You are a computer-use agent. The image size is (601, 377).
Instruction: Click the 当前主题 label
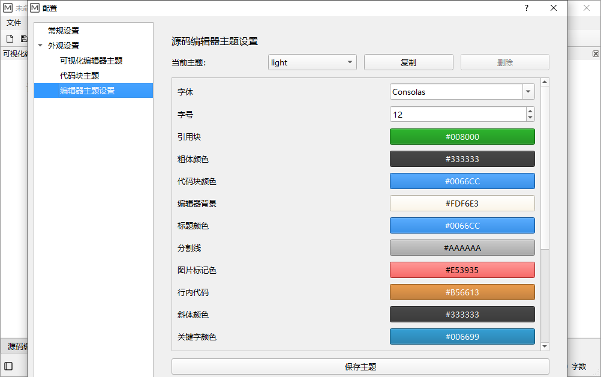(x=188, y=62)
